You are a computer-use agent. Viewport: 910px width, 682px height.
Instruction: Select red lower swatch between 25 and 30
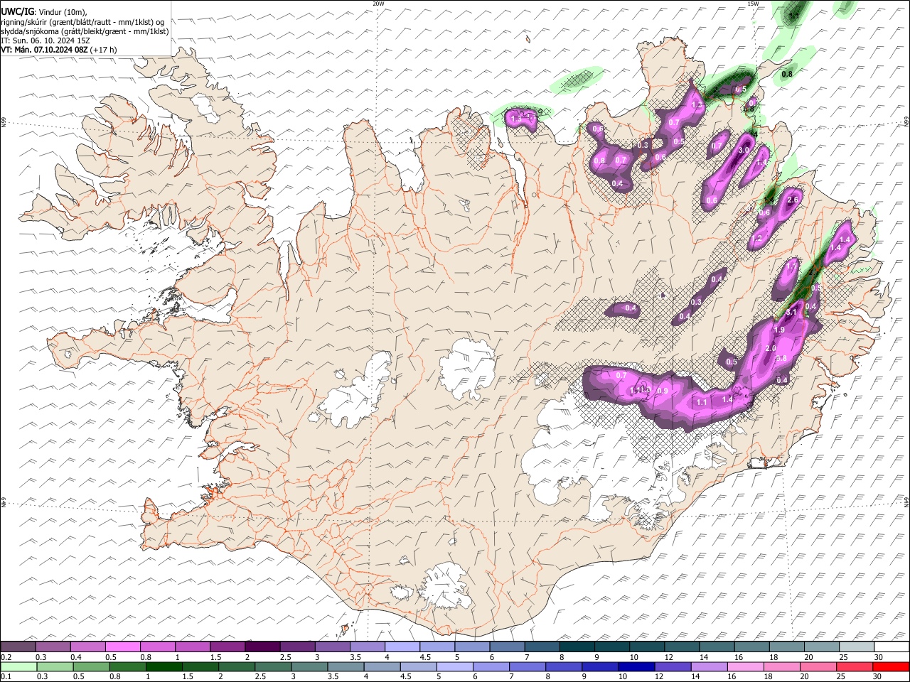[855, 666]
